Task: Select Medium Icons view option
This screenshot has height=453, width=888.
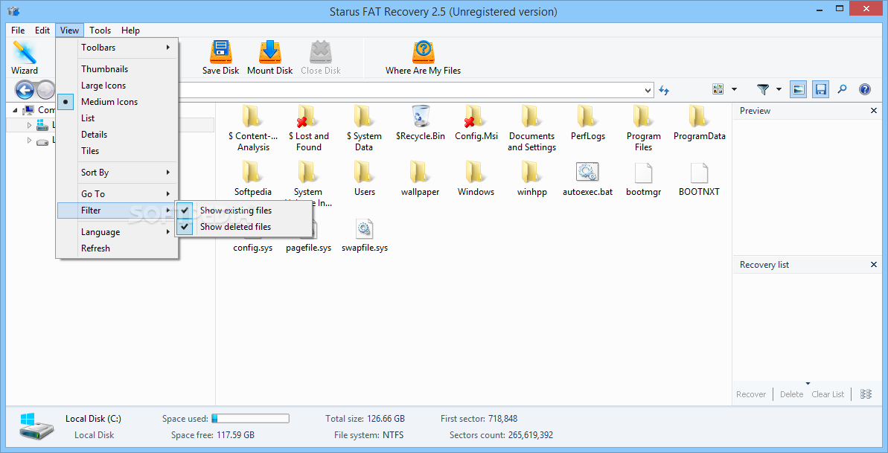Action: [x=117, y=102]
